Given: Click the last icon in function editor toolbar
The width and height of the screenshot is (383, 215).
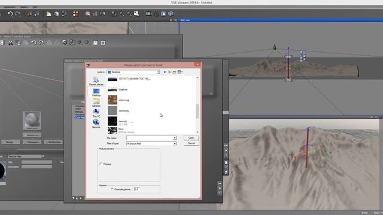Looking at the screenshot, I should click(103, 43).
